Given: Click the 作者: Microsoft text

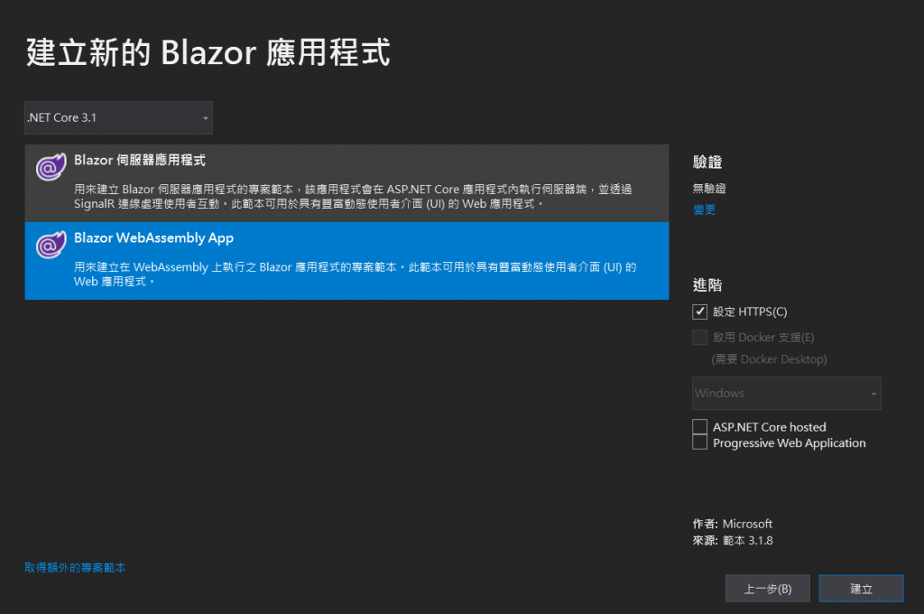Looking at the screenshot, I should click(733, 524).
